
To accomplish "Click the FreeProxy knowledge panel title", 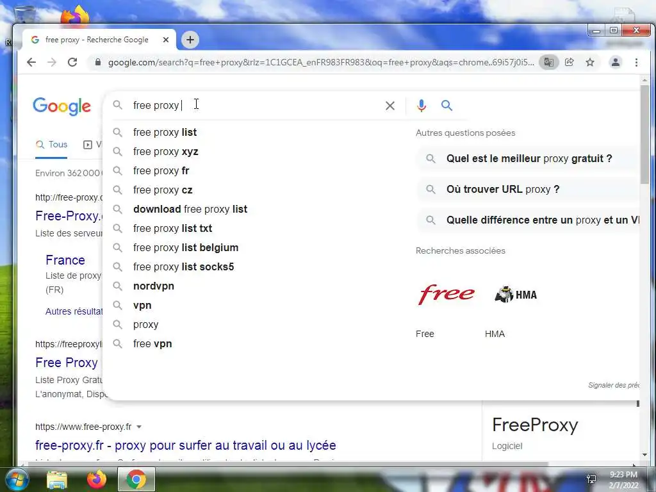I will click(x=535, y=425).
